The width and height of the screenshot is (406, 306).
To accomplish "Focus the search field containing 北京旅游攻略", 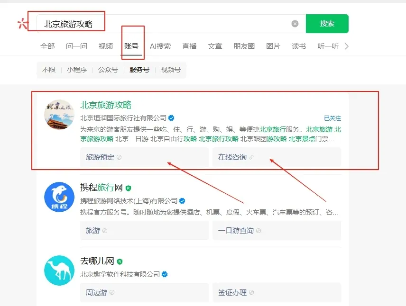I will coord(171,24).
